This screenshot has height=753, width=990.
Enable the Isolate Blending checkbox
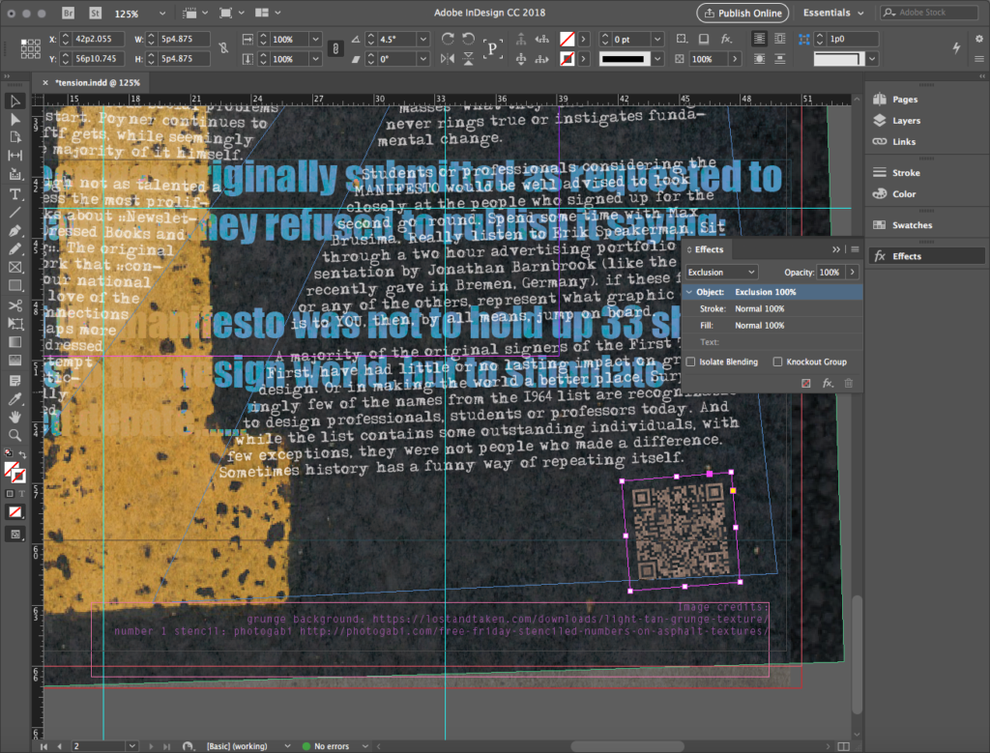[690, 362]
